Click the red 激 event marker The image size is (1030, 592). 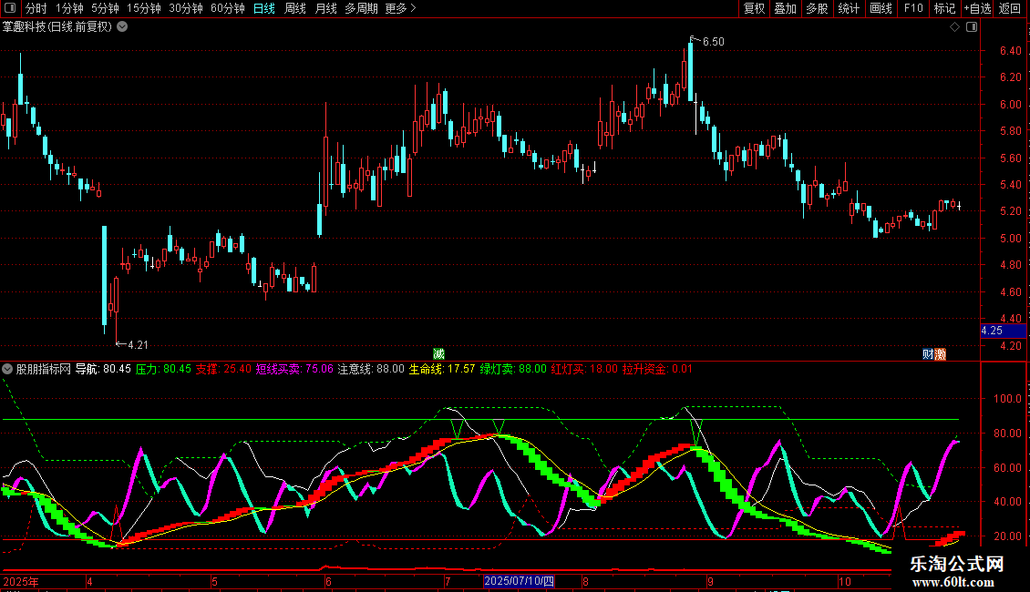pyautogui.click(x=940, y=354)
